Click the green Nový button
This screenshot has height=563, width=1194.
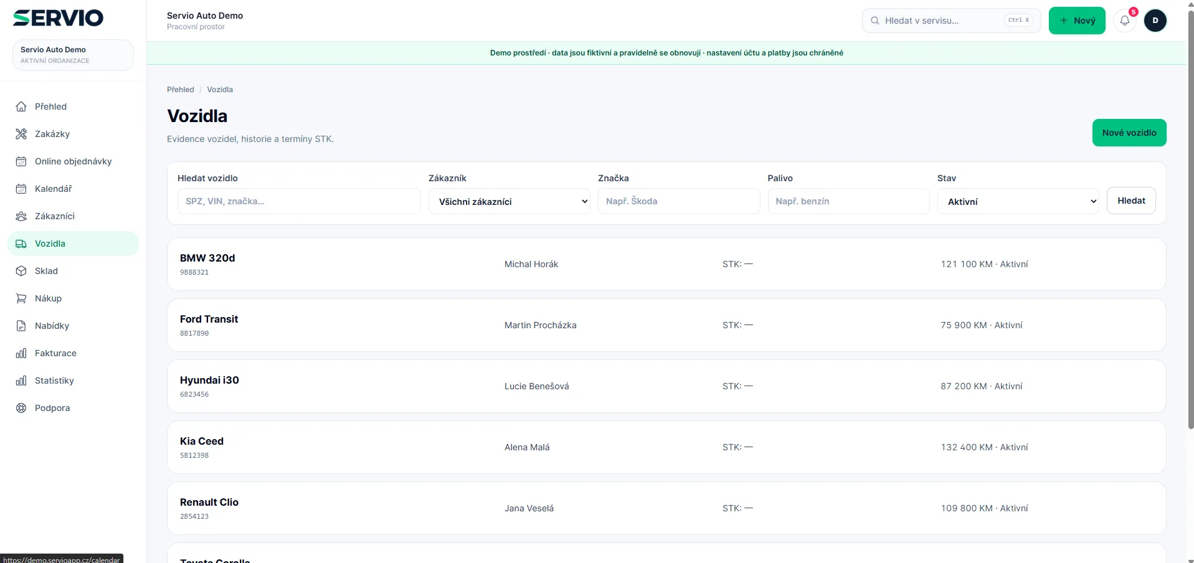pos(1076,21)
